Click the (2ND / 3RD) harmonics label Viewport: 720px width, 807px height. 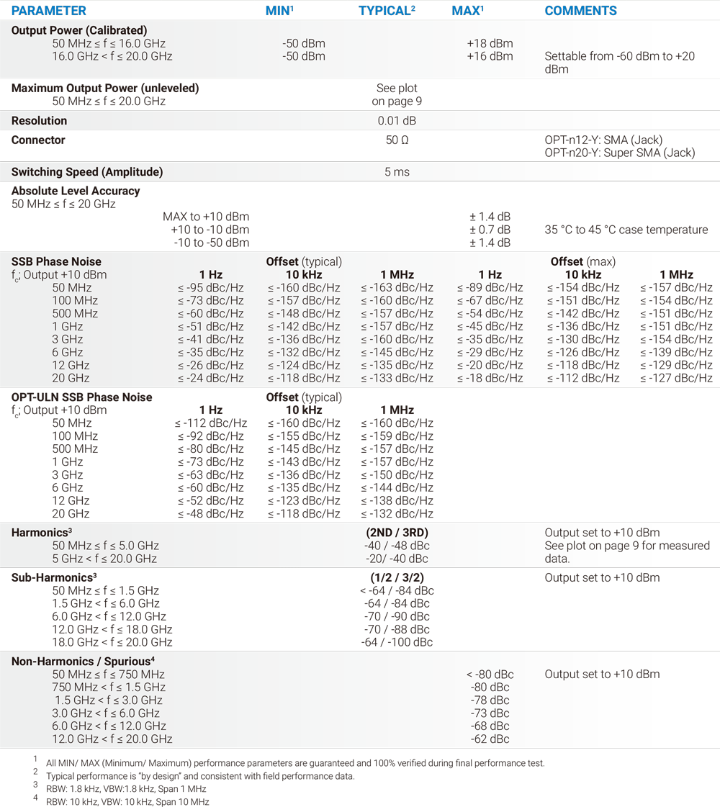click(x=397, y=533)
